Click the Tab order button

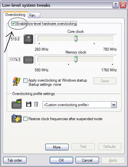click(x=15, y=160)
